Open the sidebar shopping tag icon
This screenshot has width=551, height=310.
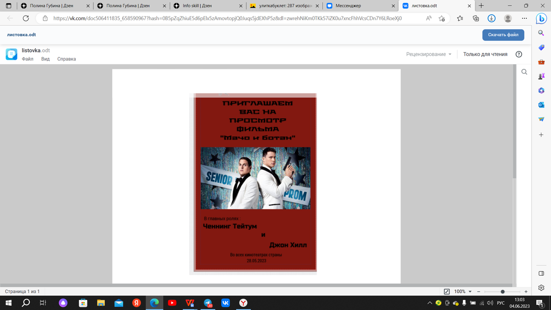(541, 47)
